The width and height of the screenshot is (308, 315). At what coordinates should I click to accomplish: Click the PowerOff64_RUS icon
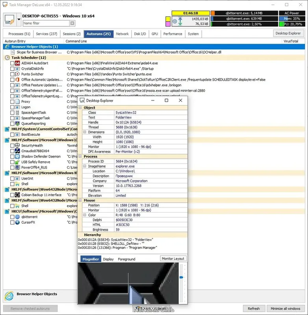tap(17, 167)
